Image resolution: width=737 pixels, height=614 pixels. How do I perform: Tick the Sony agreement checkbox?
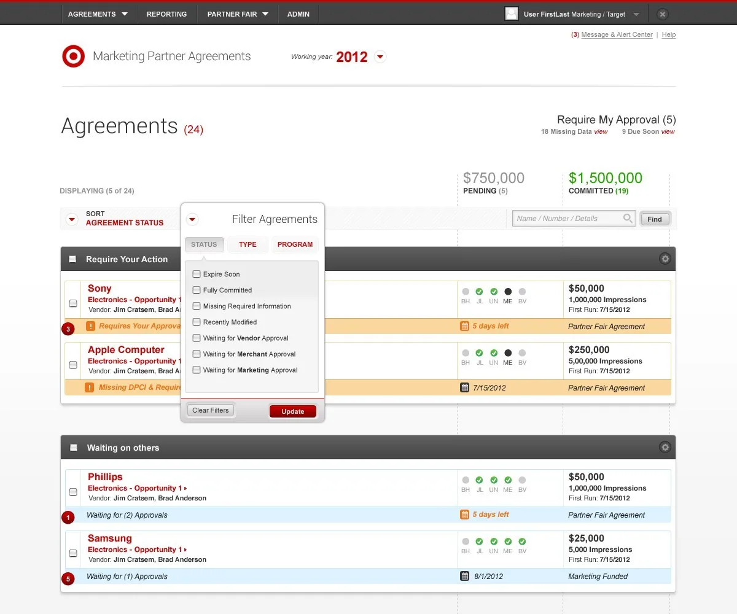[73, 303]
